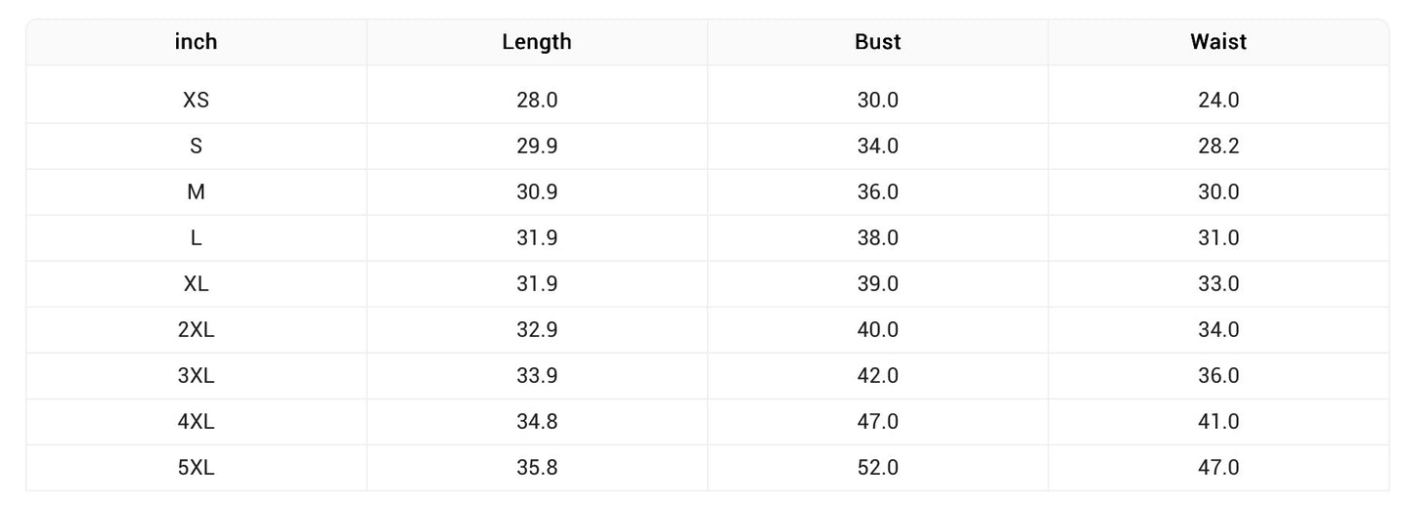The width and height of the screenshot is (1413, 506).
Task: Select the S size row label
Action: [x=196, y=147]
